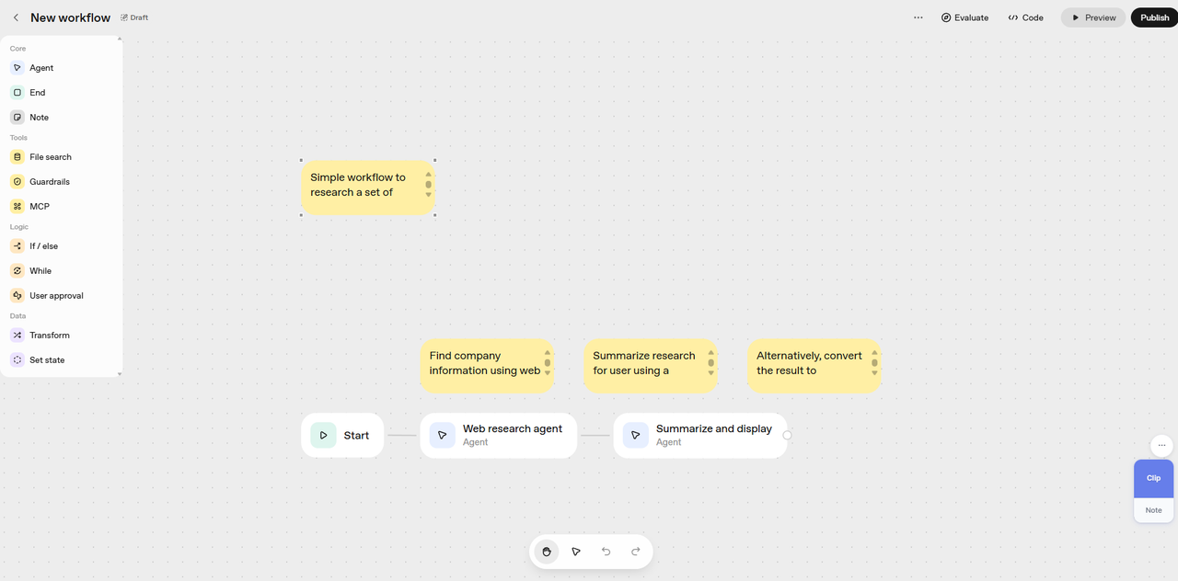Screen dimensions: 1178x581
Task: Select the While loop node icon
Action: click(x=17, y=271)
